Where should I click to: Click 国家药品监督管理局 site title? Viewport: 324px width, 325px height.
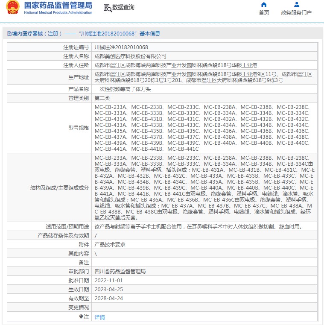58,6
